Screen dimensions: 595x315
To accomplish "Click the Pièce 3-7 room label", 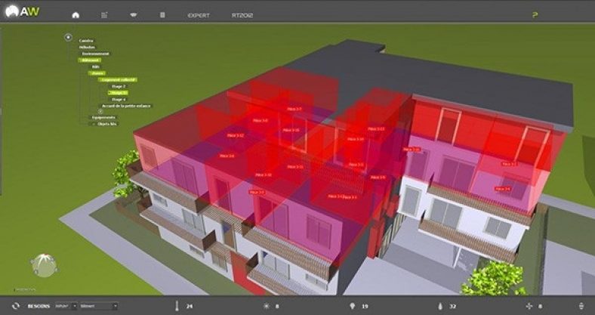I will click(x=294, y=109).
